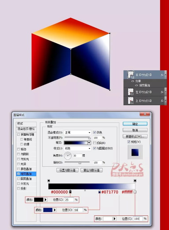Open the 样式 dropdown showing 线性
Screen dimensions: 169x230
pyautogui.click(x=78, y=148)
